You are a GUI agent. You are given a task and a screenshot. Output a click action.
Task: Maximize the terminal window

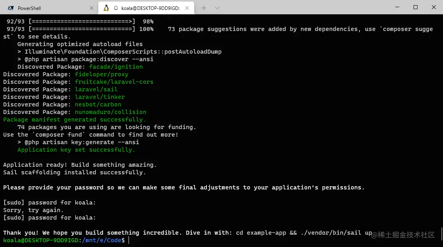point(415,7)
